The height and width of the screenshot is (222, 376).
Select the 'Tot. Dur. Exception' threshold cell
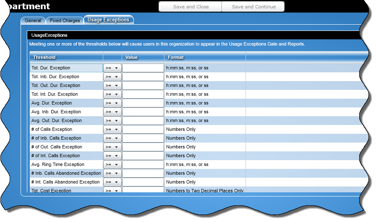[x=66, y=68]
